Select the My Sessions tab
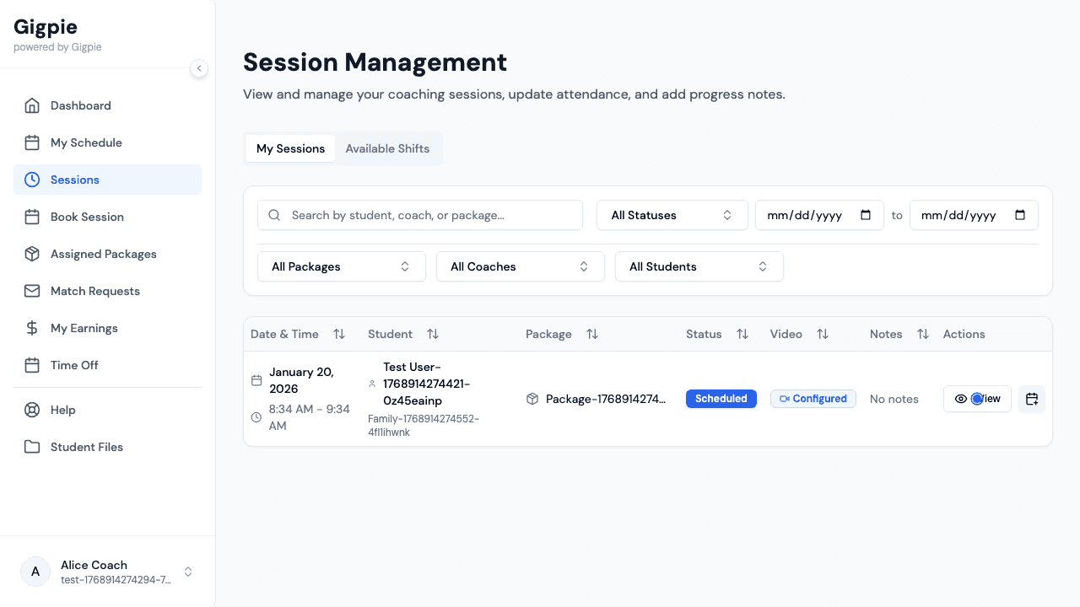 point(290,148)
